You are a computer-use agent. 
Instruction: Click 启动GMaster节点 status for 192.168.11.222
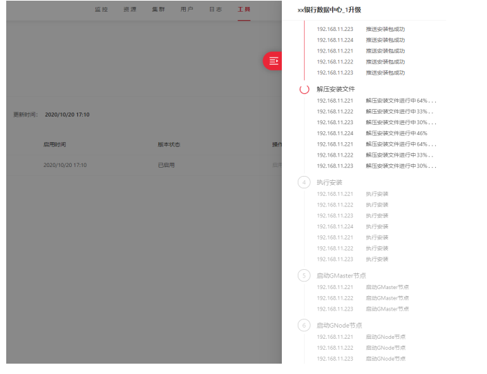[x=388, y=298]
